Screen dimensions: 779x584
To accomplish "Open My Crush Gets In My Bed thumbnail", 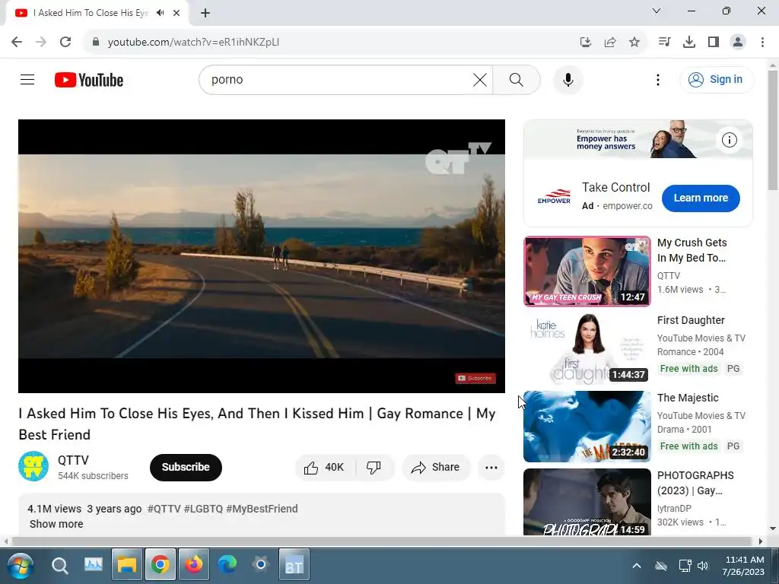I will [x=587, y=271].
